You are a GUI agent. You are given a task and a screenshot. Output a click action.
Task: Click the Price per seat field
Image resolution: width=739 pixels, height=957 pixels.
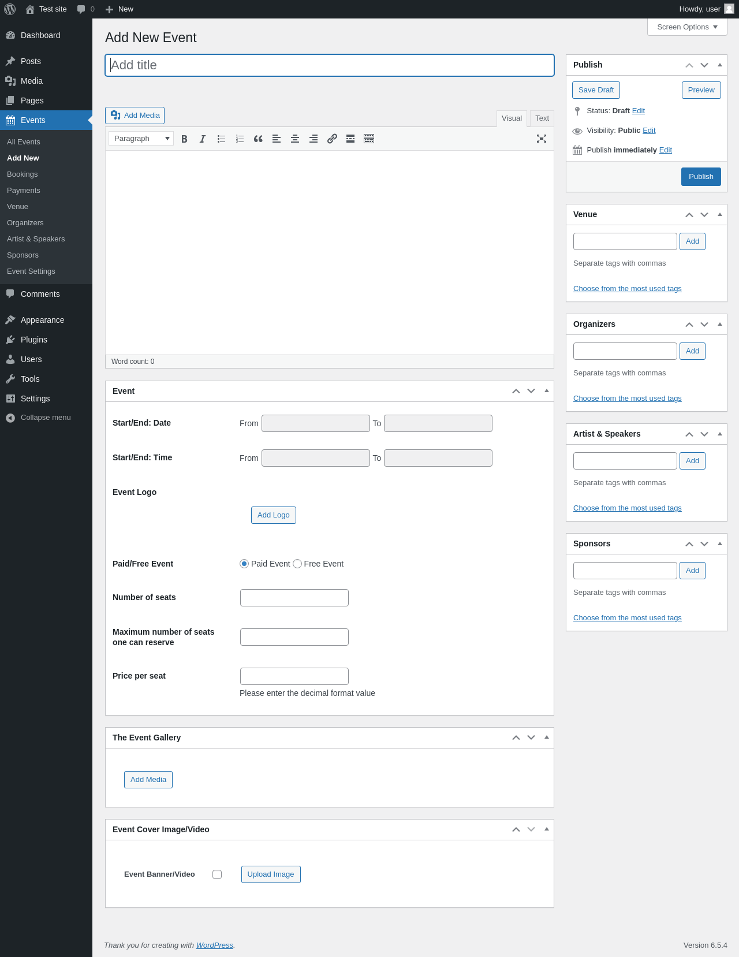[294, 676]
